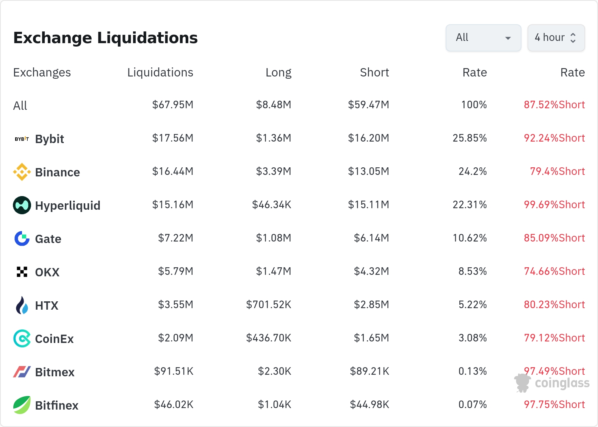The height and width of the screenshot is (427, 598).
Task: Click the dropdown arrow in All selector
Action: point(508,38)
